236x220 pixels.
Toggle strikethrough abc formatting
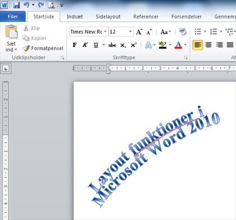[x=112, y=45]
